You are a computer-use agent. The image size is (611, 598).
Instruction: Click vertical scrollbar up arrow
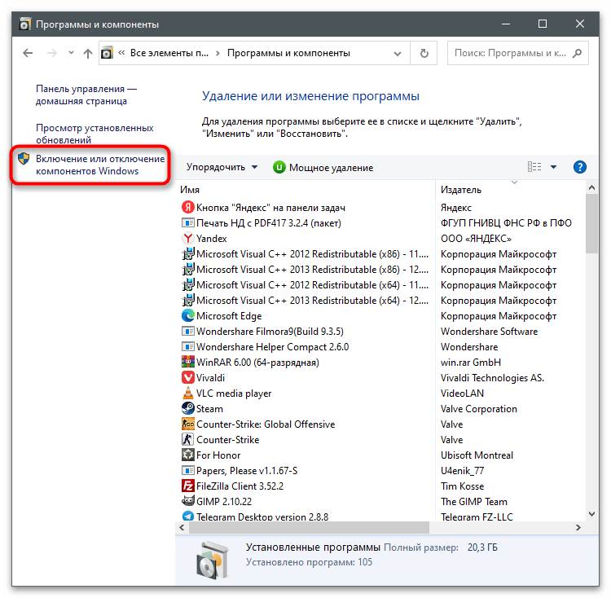pyautogui.click(x=591, y=187)
